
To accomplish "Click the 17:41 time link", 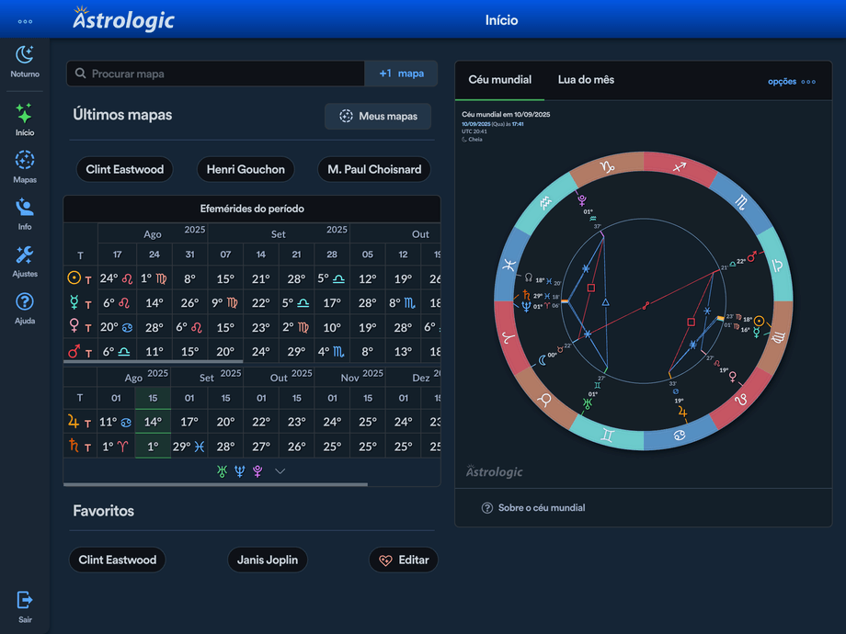I will (x=518, y=124).
